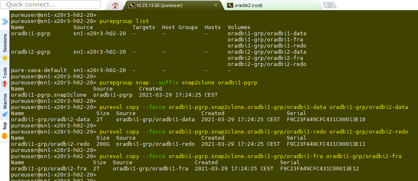This screenshot has width=418, height=181.
Task: Click 'oradbi1-grp/oradbi2-fra' in the Name column
Action: click(x=49, y=168)
